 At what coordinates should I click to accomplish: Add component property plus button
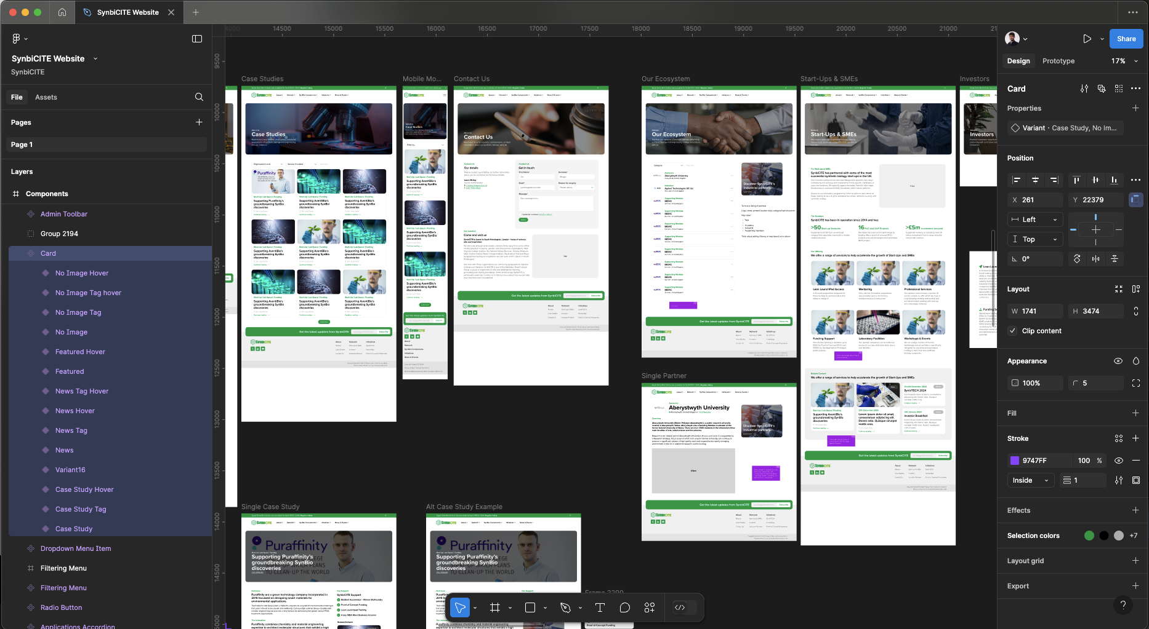(x=1136, y=108)
